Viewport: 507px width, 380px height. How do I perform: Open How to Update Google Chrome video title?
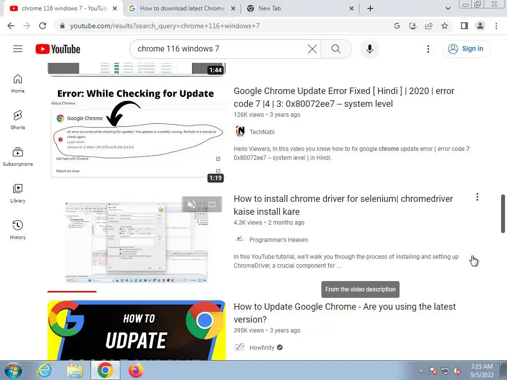point(345,313)
